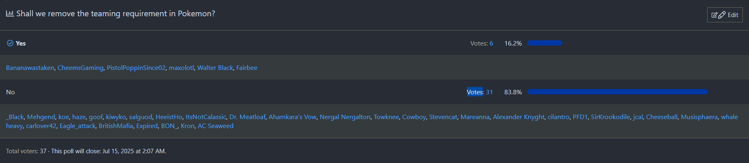Select the Yes poll option

coord(21,43)
